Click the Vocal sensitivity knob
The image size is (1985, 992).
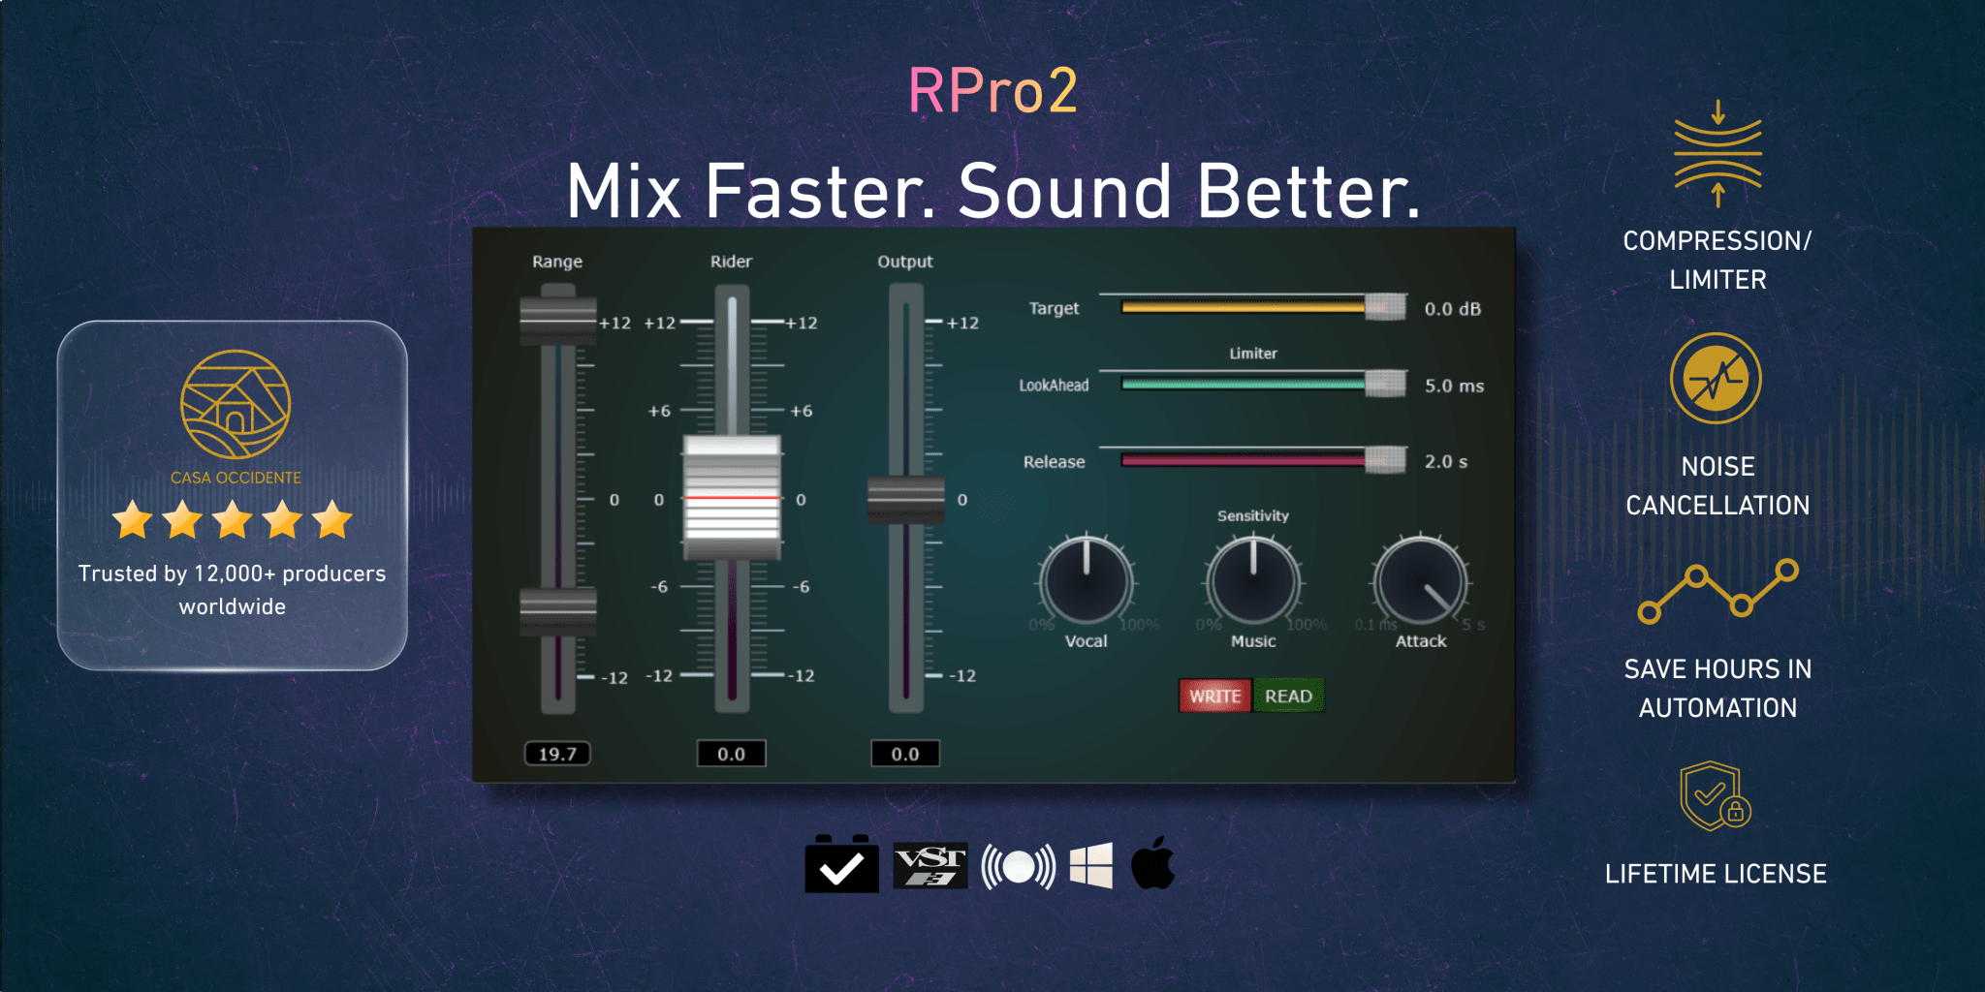click(x=1087, y=580)
